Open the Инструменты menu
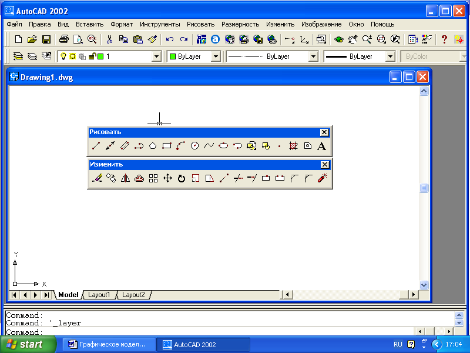Image resolution: width=470 pixels, height=353 pixels. (x=160, y=24)
